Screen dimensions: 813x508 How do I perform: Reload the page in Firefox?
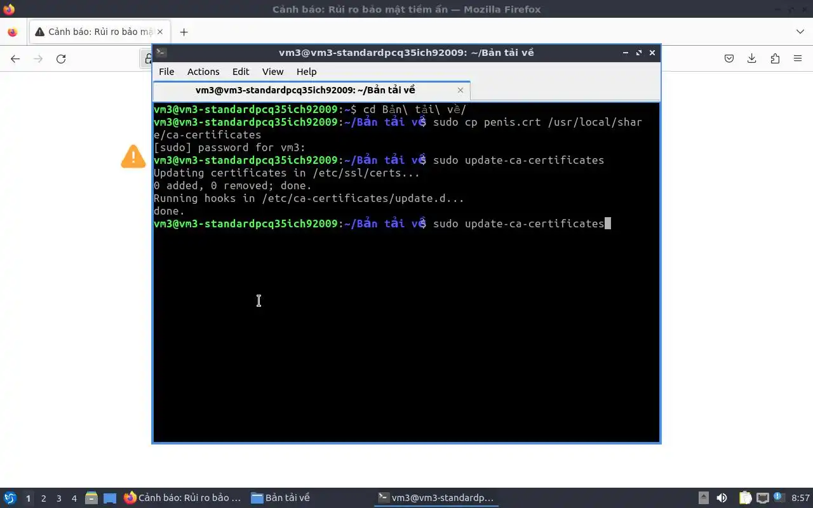pyautogui.click(x=61, y=58)
